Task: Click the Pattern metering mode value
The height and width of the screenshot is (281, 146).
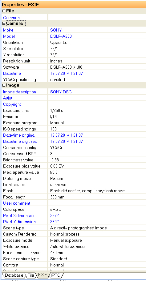Action: 57,178
